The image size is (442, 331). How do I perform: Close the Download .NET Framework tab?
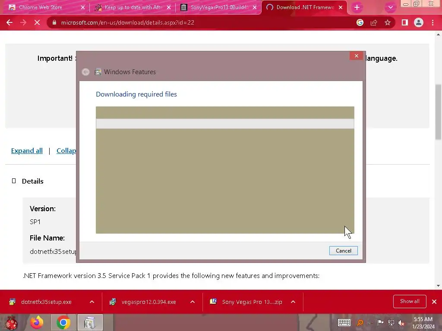[341, 7]
